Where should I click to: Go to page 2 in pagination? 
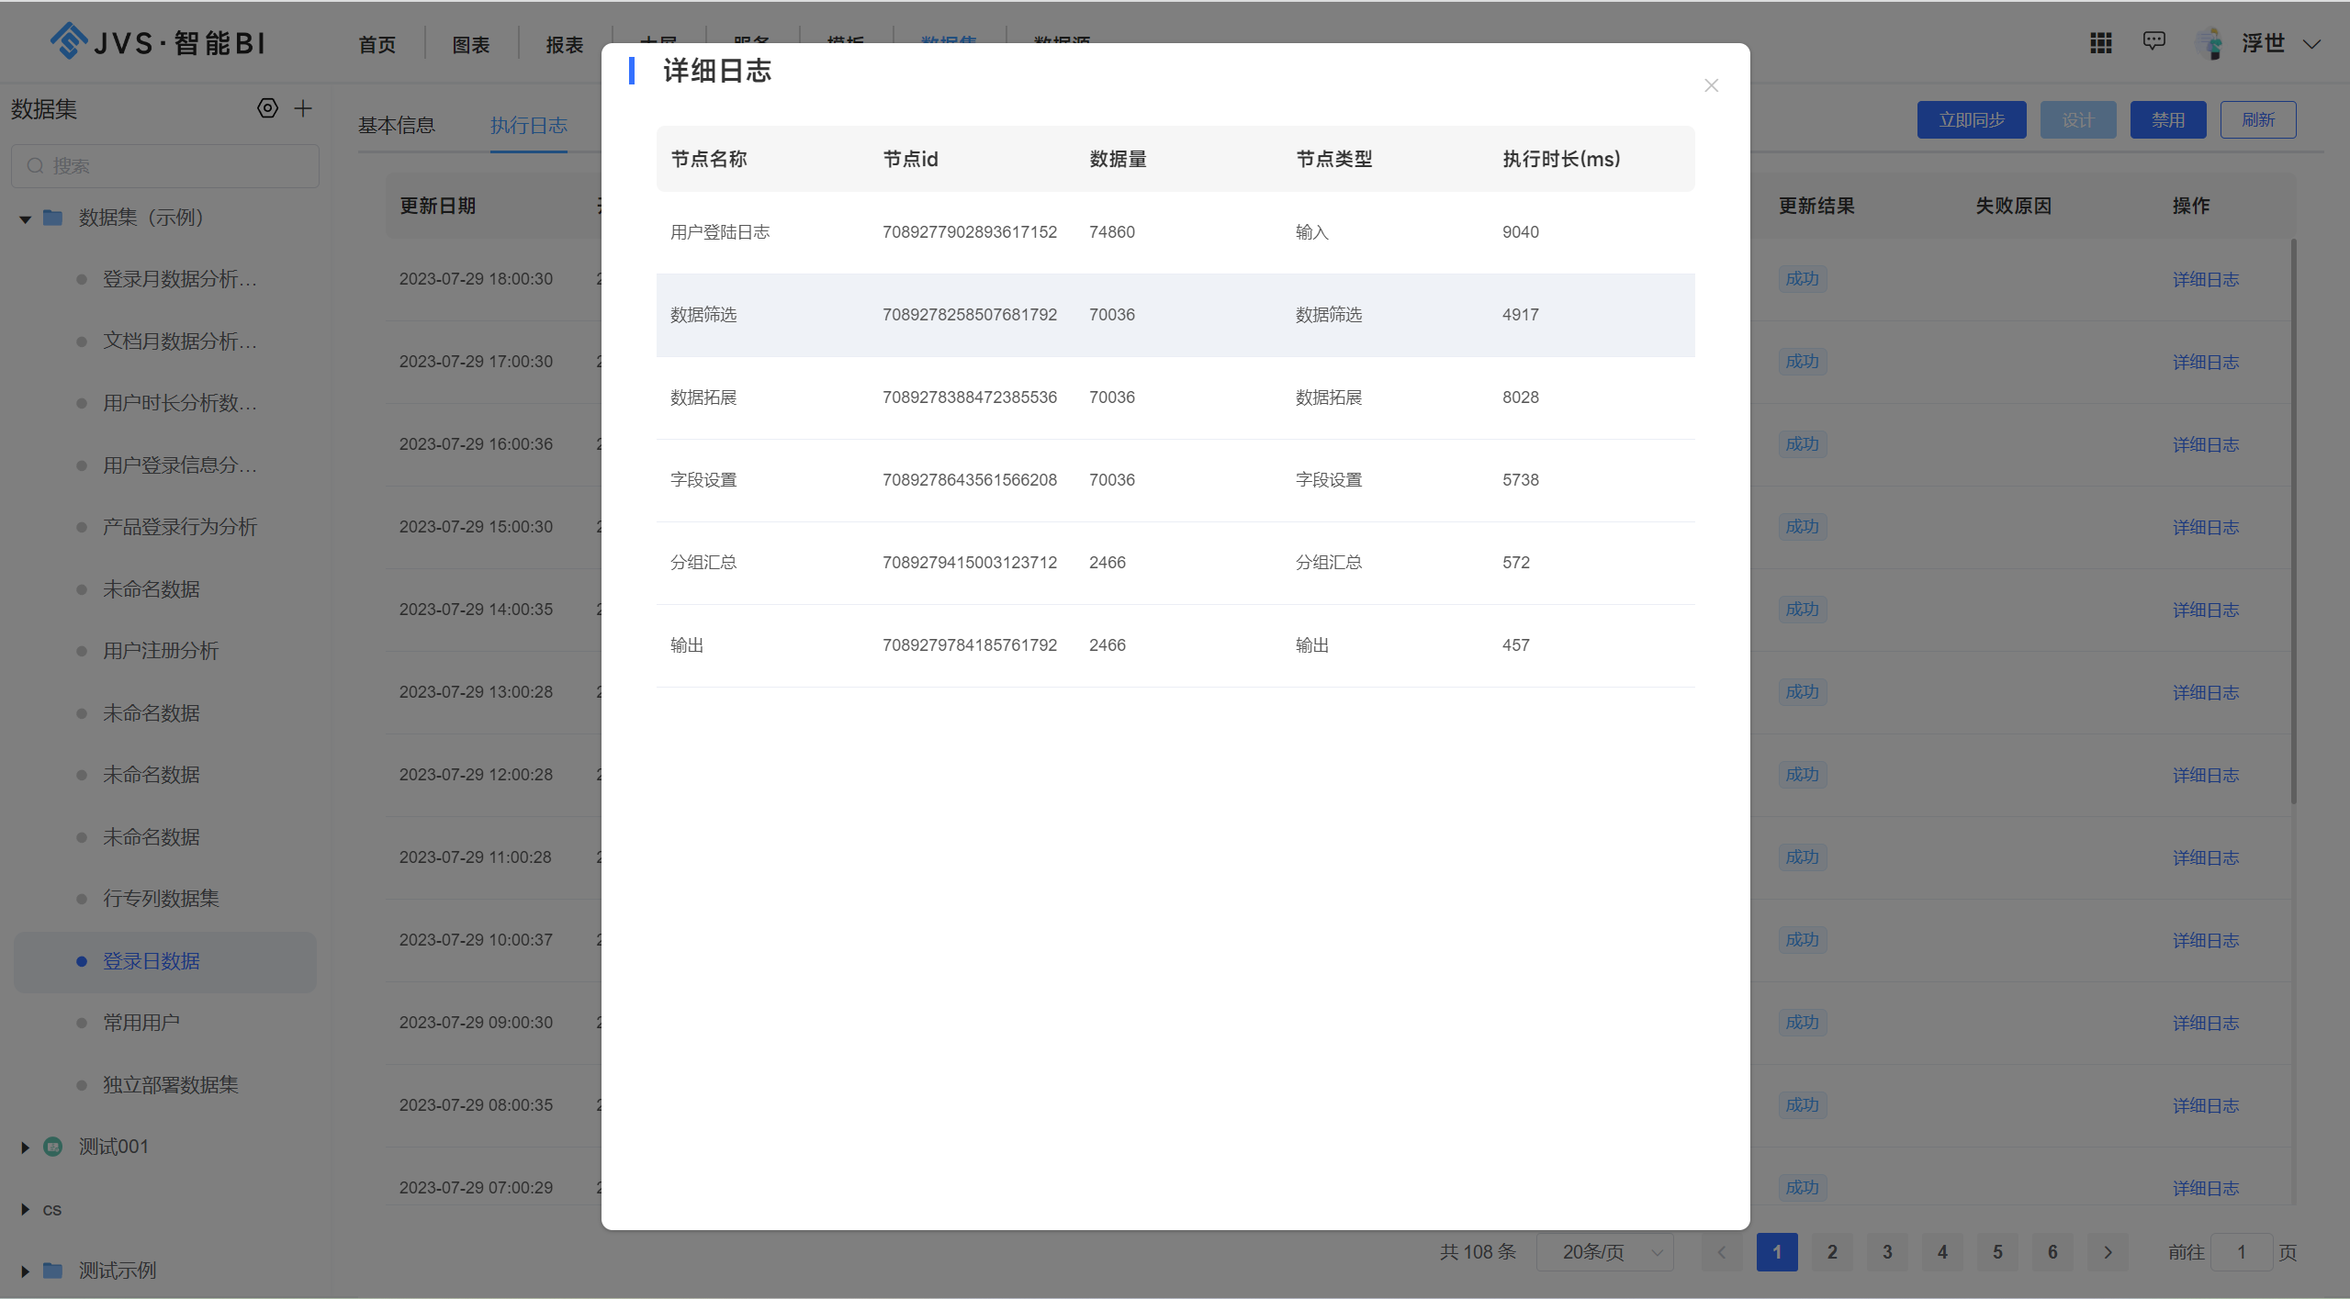[1832, 1251]
